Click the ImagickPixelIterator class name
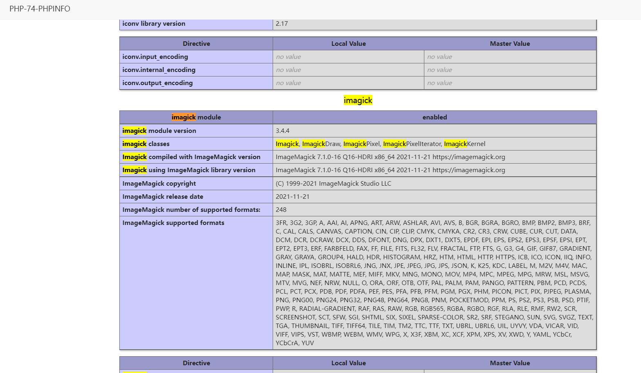The image size is (641, 373). (412, 144)
